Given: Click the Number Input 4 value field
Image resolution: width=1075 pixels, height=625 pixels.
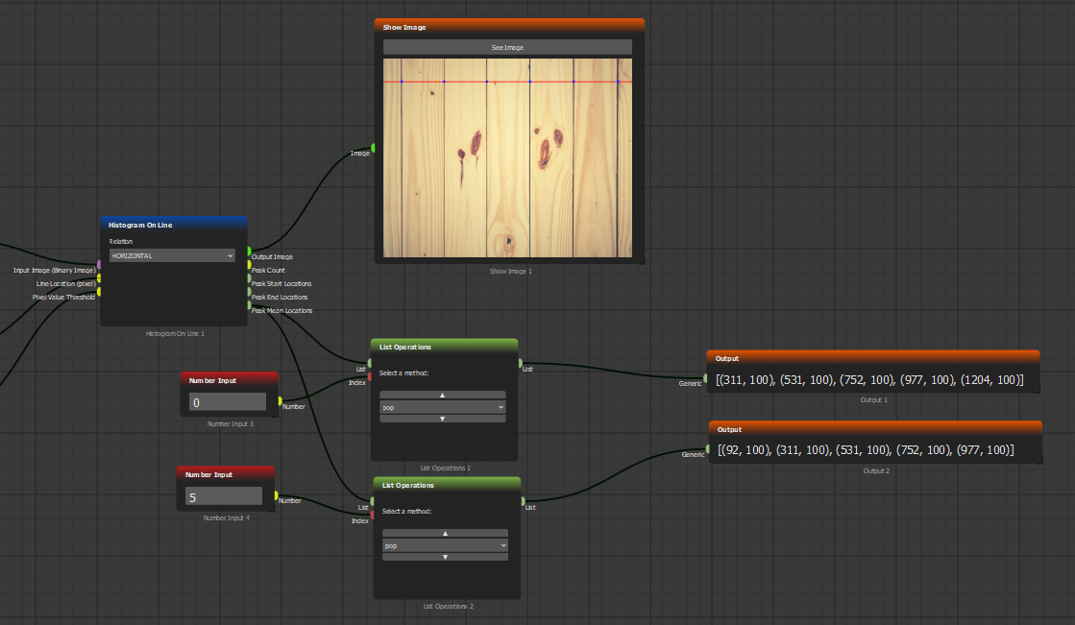Looking at the screenshot, I should point(224,496).
